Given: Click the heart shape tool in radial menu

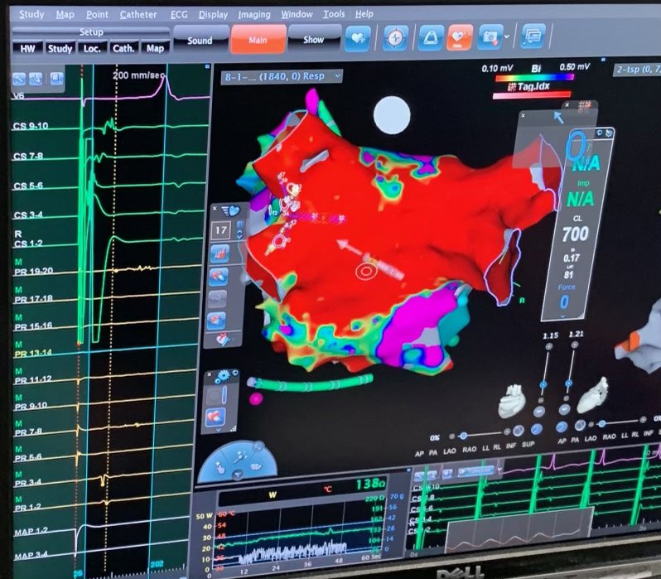Looking at the screenshot, I should 256,467.
